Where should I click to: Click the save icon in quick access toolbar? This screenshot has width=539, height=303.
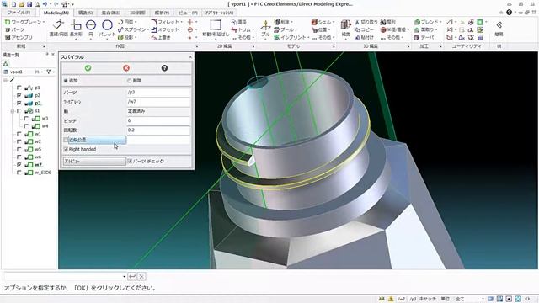click(29, 4)
